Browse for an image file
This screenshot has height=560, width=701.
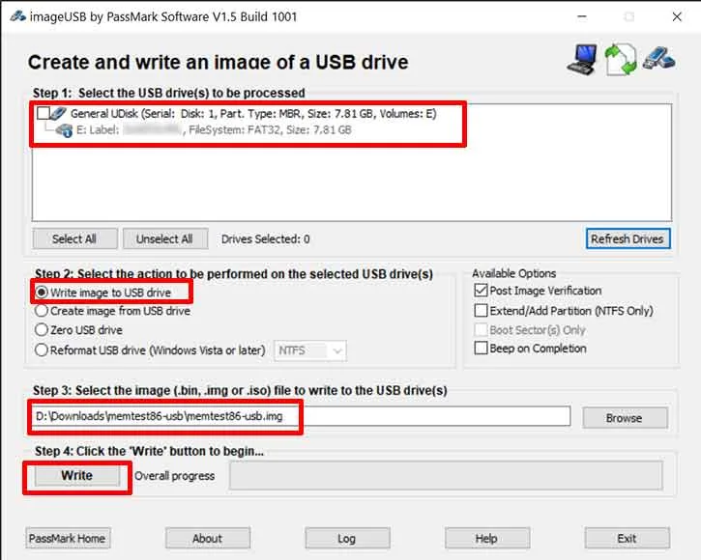point(625,418)
